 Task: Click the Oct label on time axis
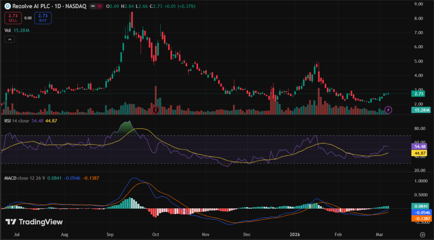pos(155,234)
